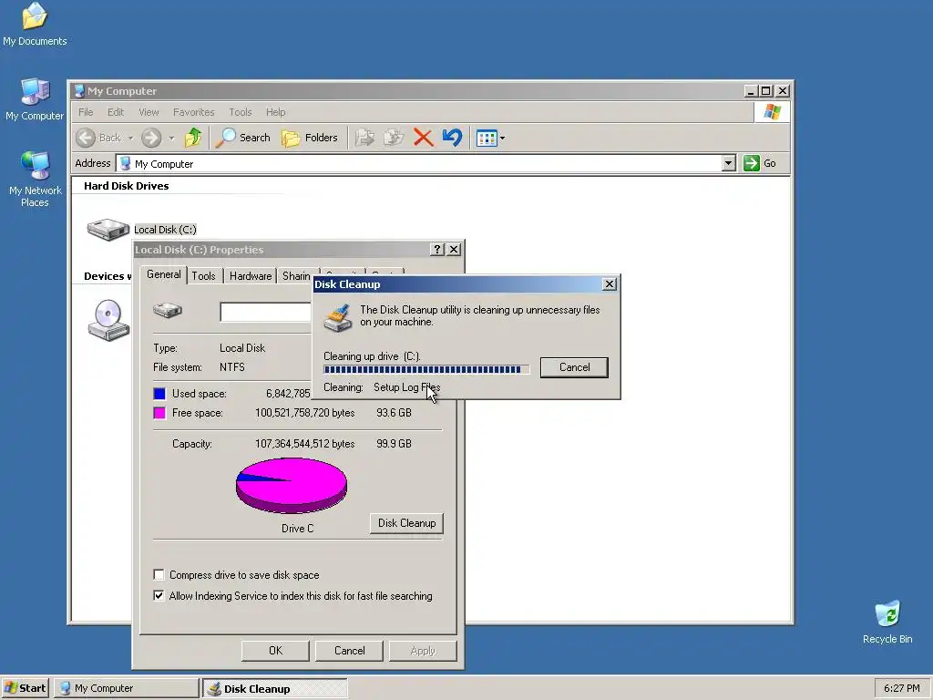
Task: Open the Forward button history dropdown arrow
Action: pos(171,139)
